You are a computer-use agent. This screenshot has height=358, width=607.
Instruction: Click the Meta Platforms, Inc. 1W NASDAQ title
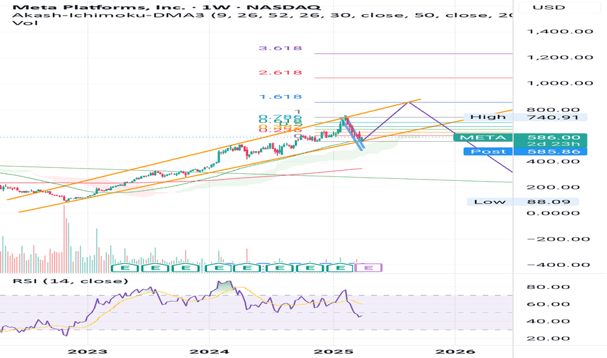[167, 7]
